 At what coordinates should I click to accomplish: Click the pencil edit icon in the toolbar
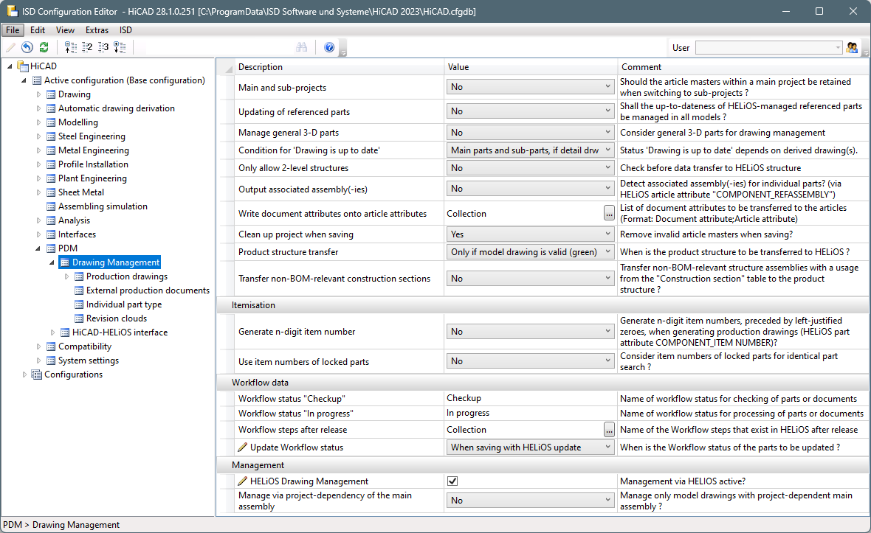pyautogui.click(x=10, y=47)
